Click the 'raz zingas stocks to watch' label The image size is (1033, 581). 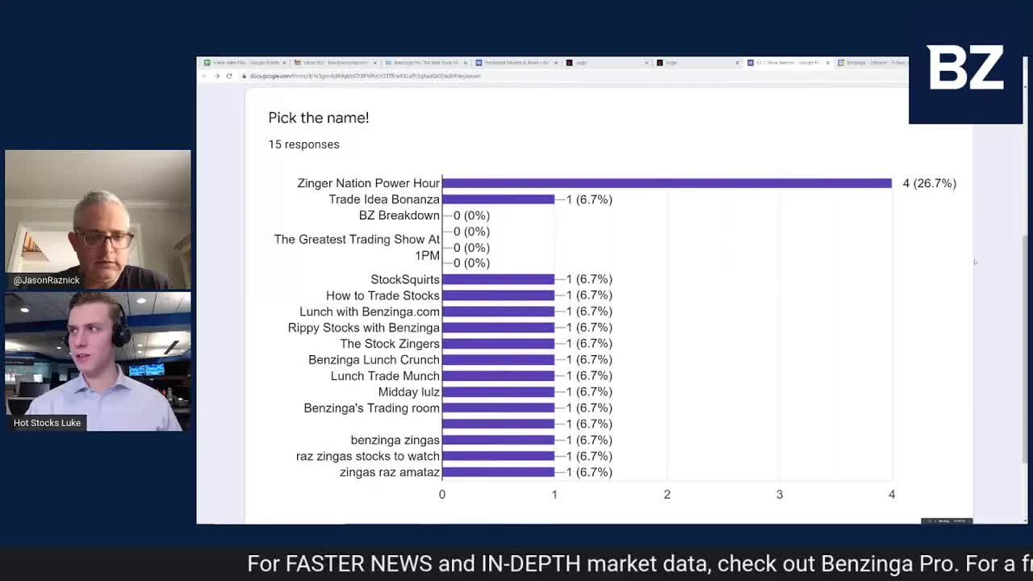368,456
